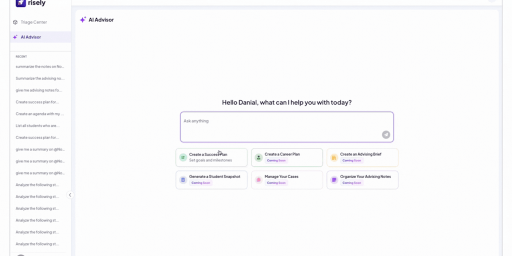This screenshot has width=512, height=256.
Task: Select the Organize Your Advising Notes card
Action: tap(362, 180)
